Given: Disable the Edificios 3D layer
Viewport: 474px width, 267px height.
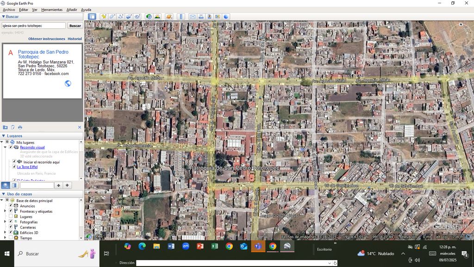Looking at the screenshot, I should [11, 233].
